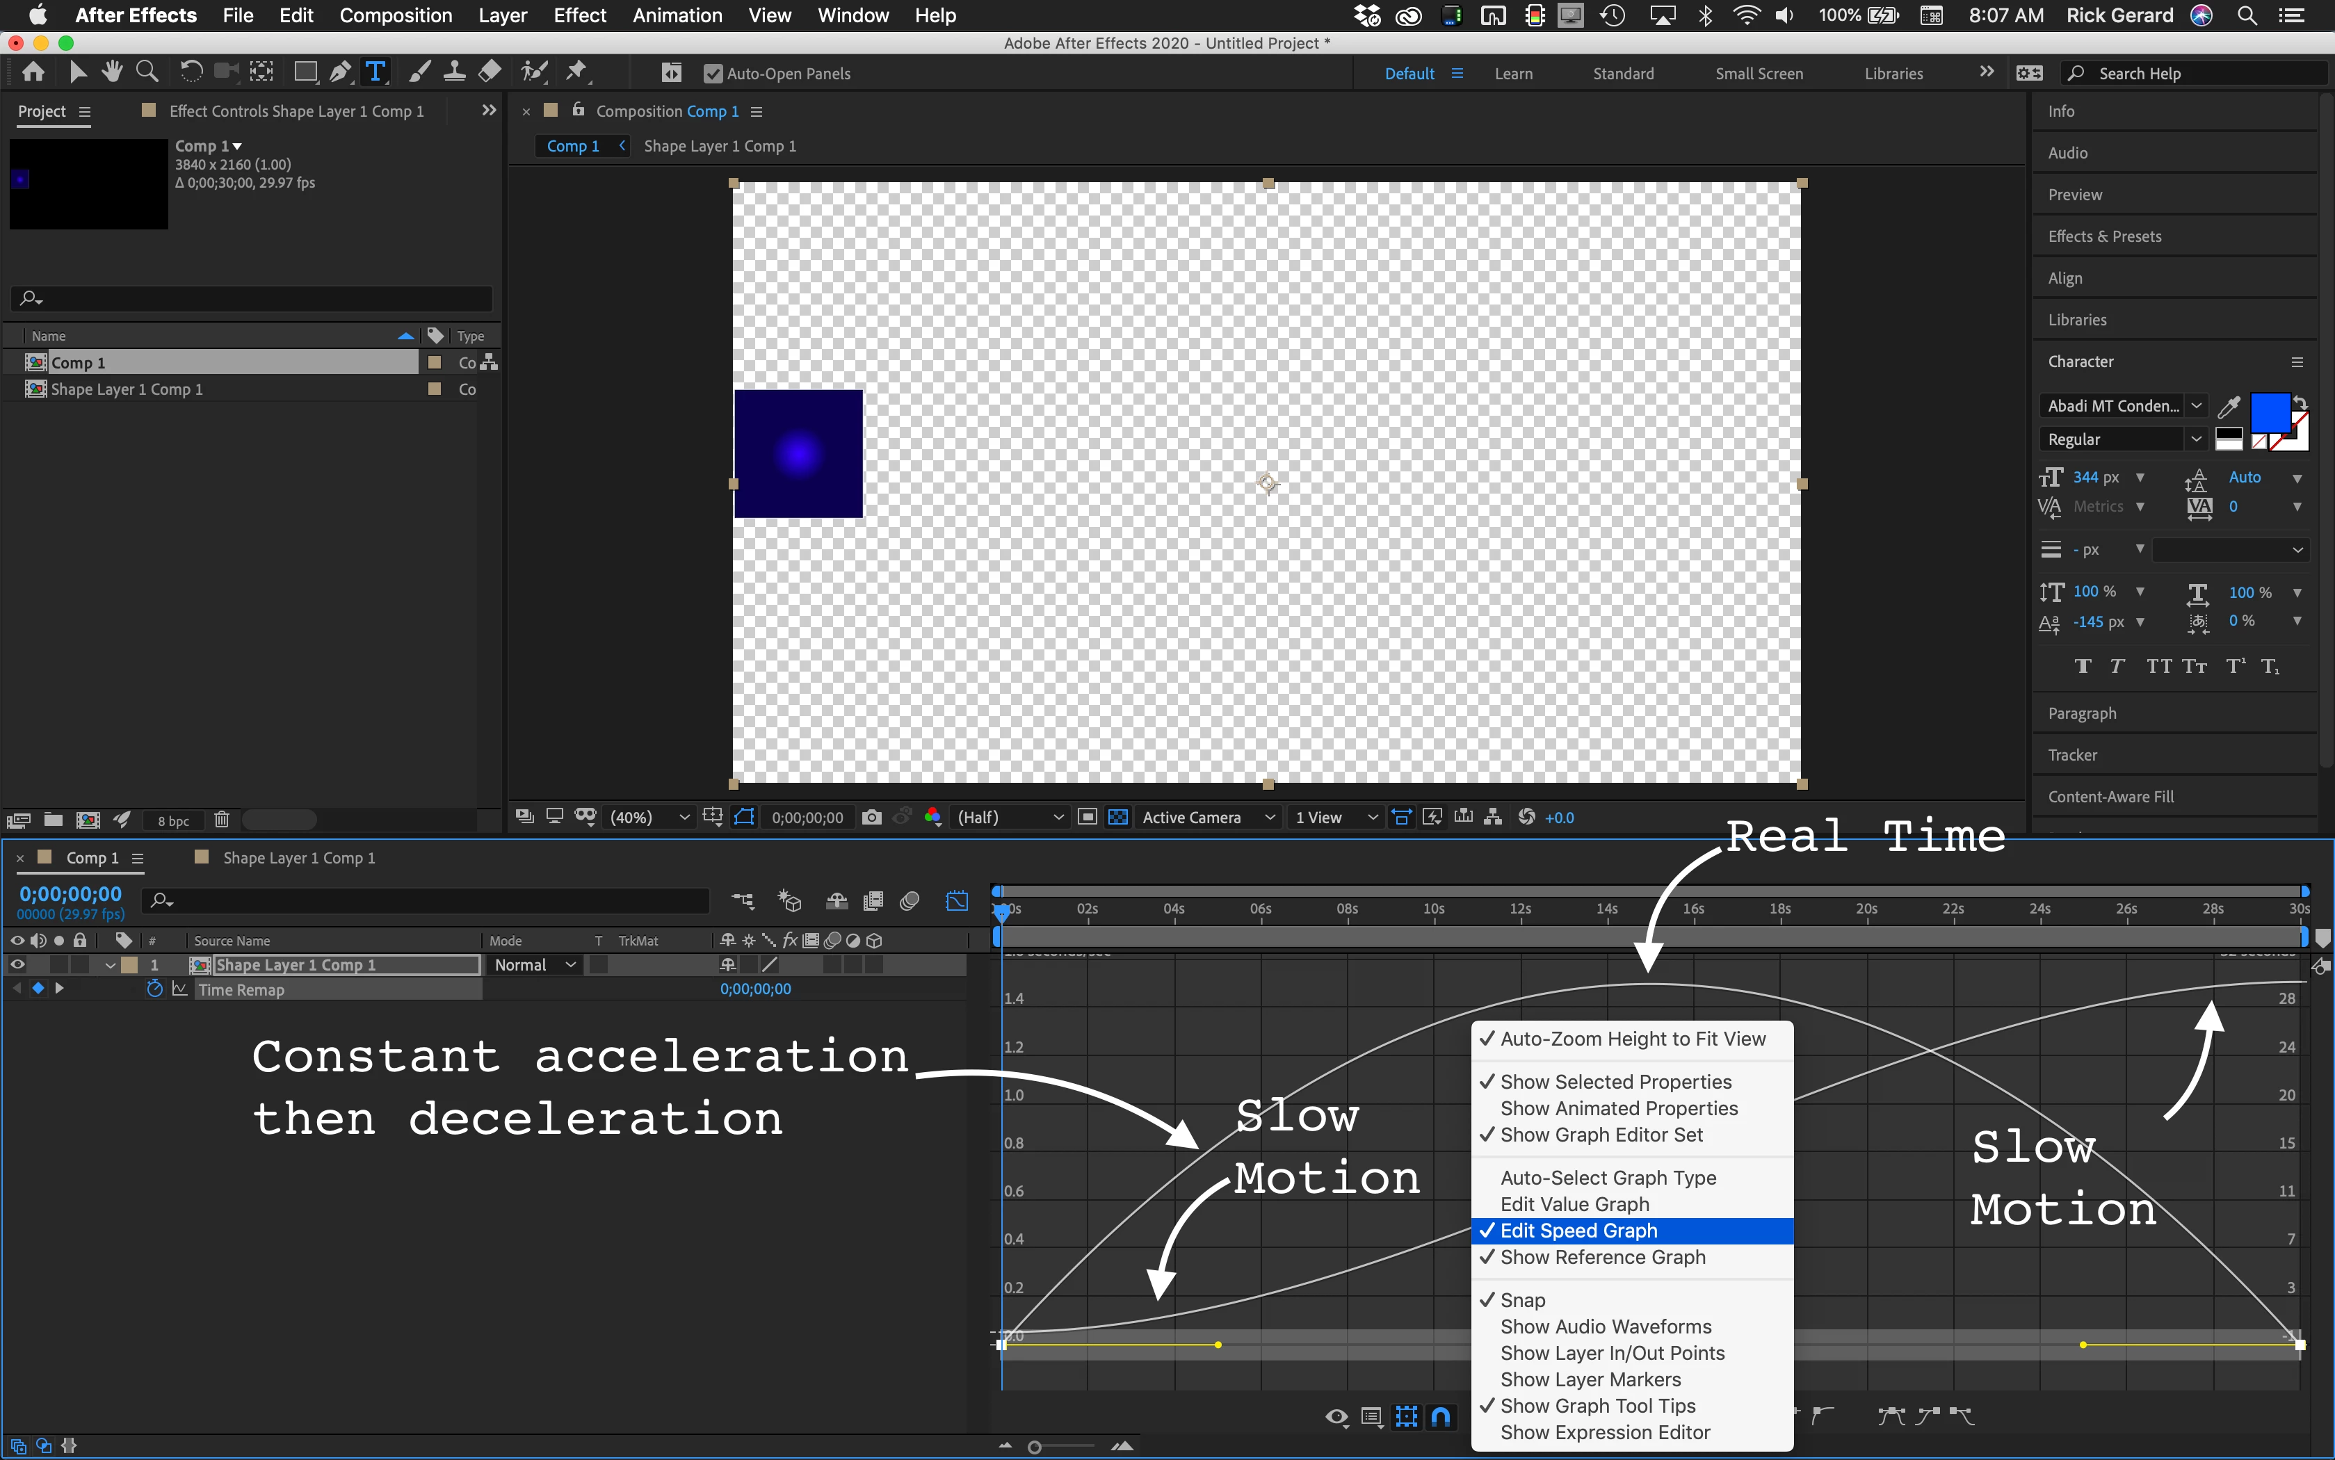Select the Zoom magnifier tool

pos(147,72)
